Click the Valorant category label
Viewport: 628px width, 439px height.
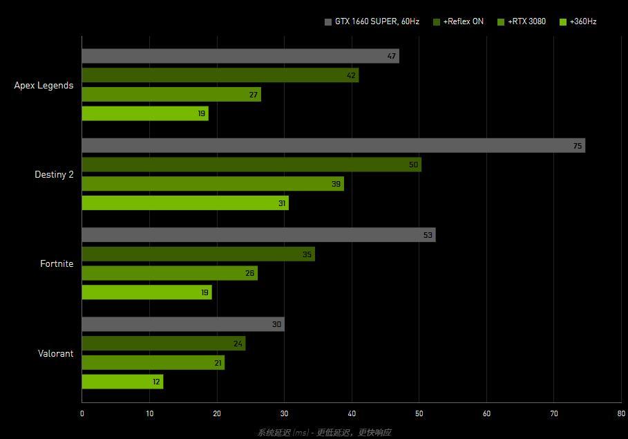click(56, 353)
